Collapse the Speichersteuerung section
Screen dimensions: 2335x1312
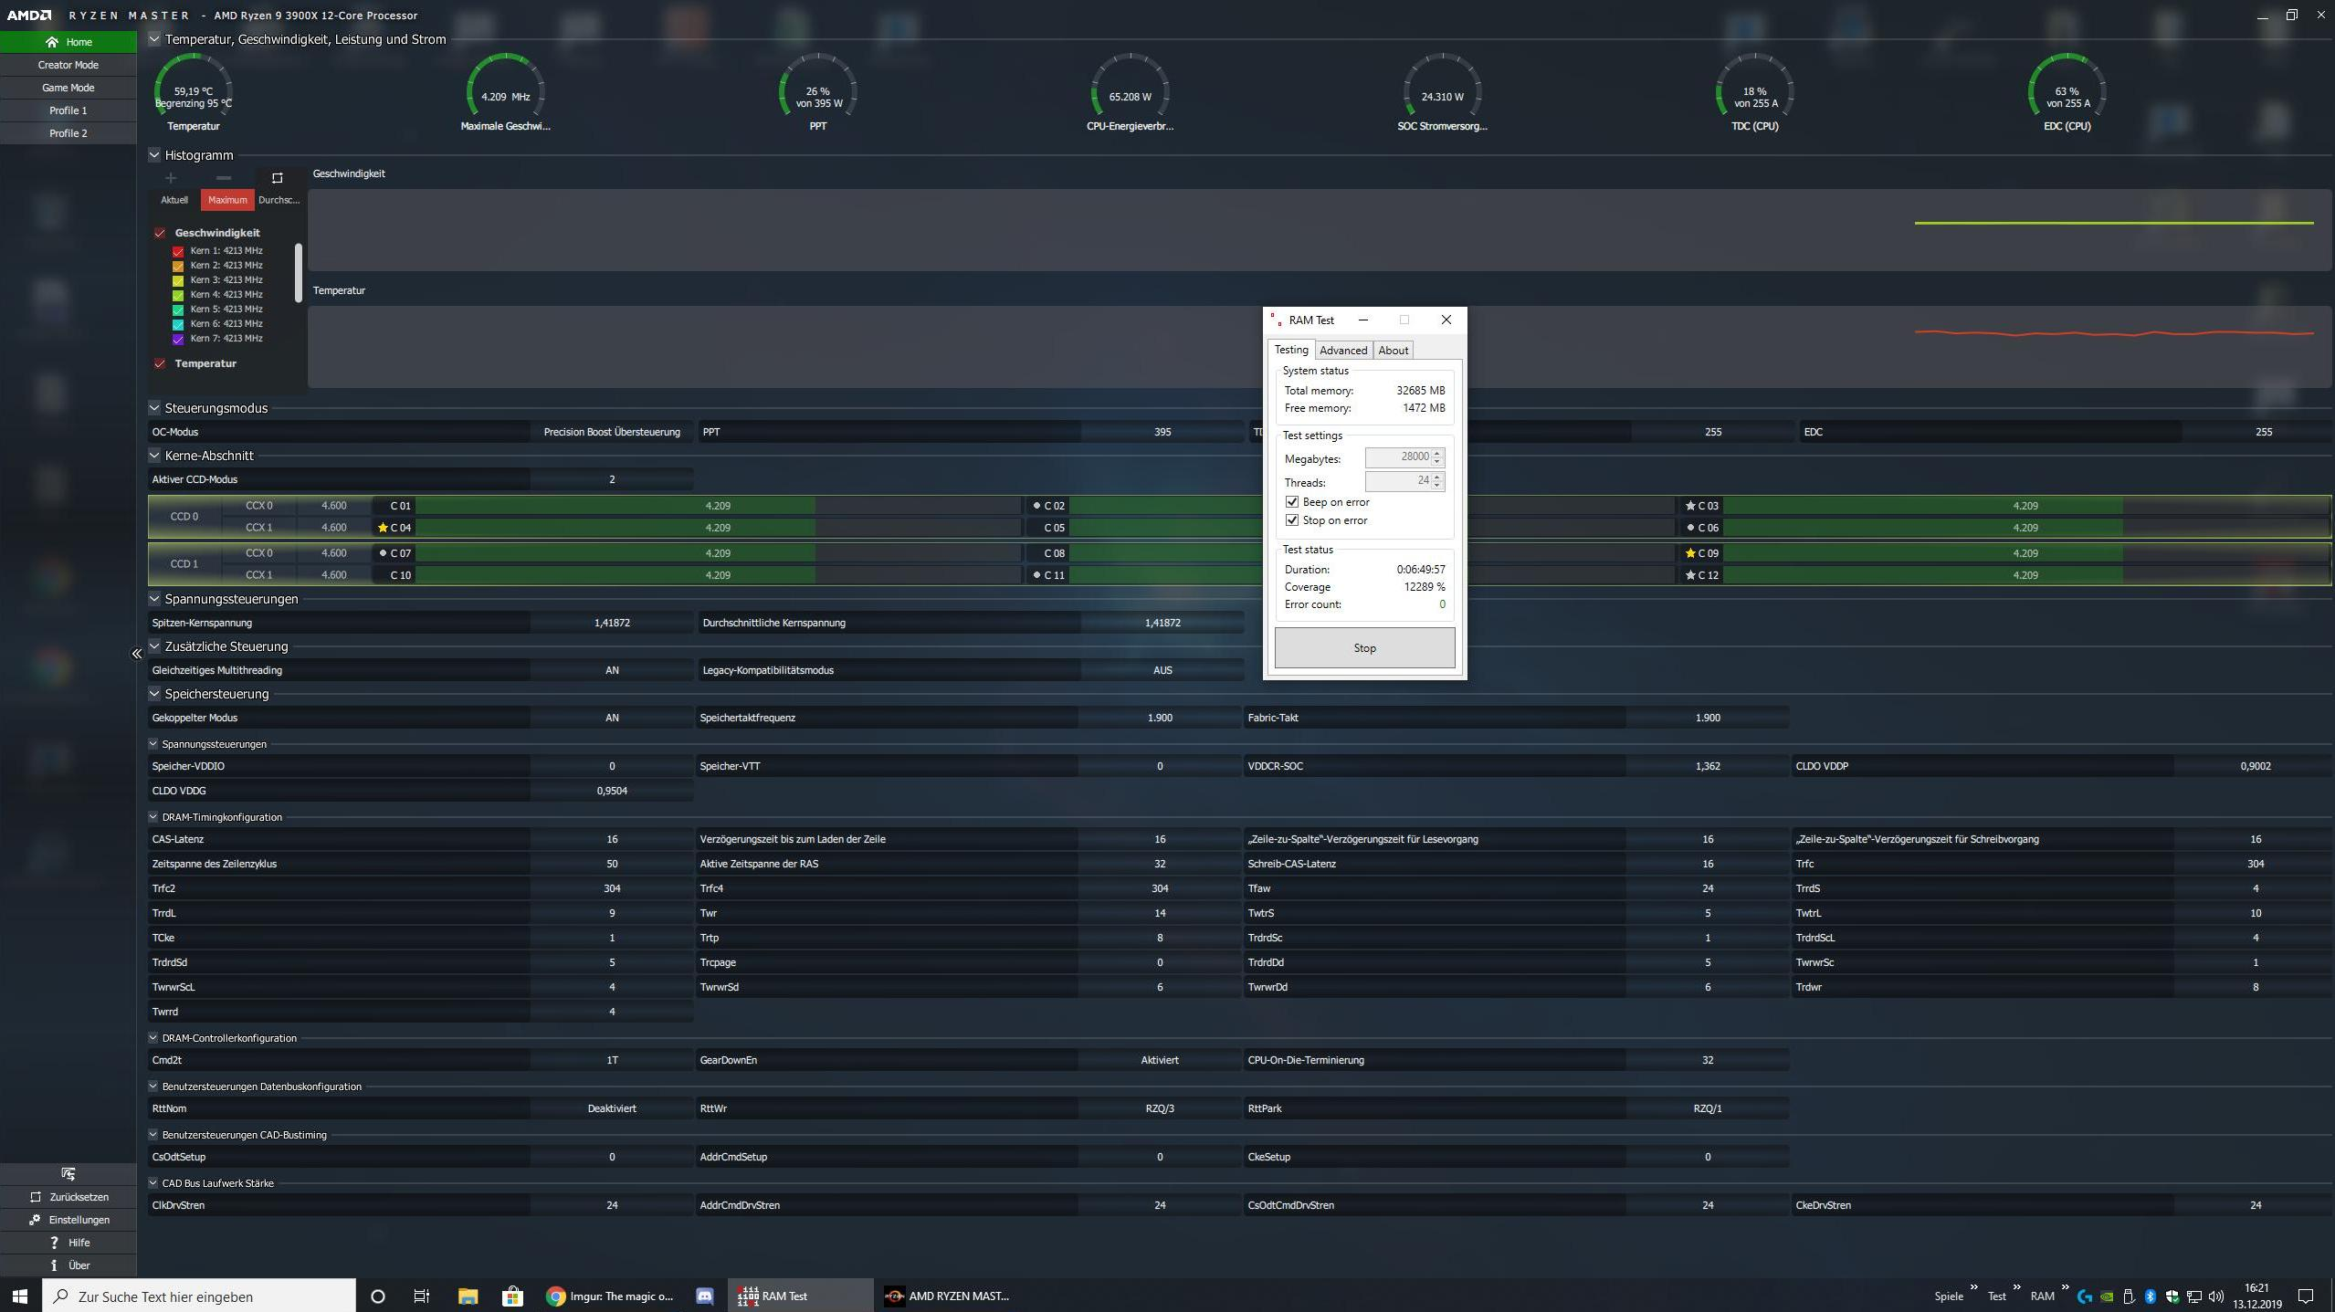pyautogui.click(x=154, y=694)
